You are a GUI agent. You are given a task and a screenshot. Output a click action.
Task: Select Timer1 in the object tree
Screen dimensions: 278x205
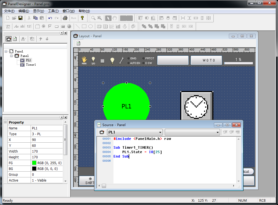point(31,65)
